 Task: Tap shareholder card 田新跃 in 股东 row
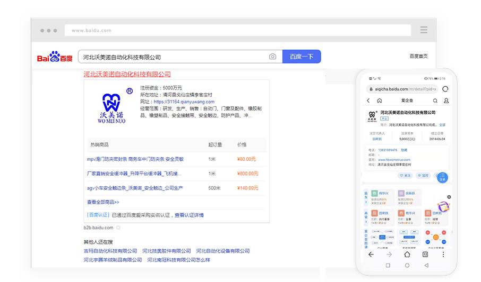click(x=409, y=197)
